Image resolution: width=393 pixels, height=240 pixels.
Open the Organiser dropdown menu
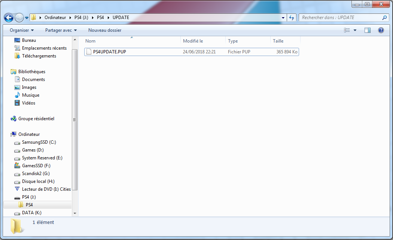click(x=22, y=30)
